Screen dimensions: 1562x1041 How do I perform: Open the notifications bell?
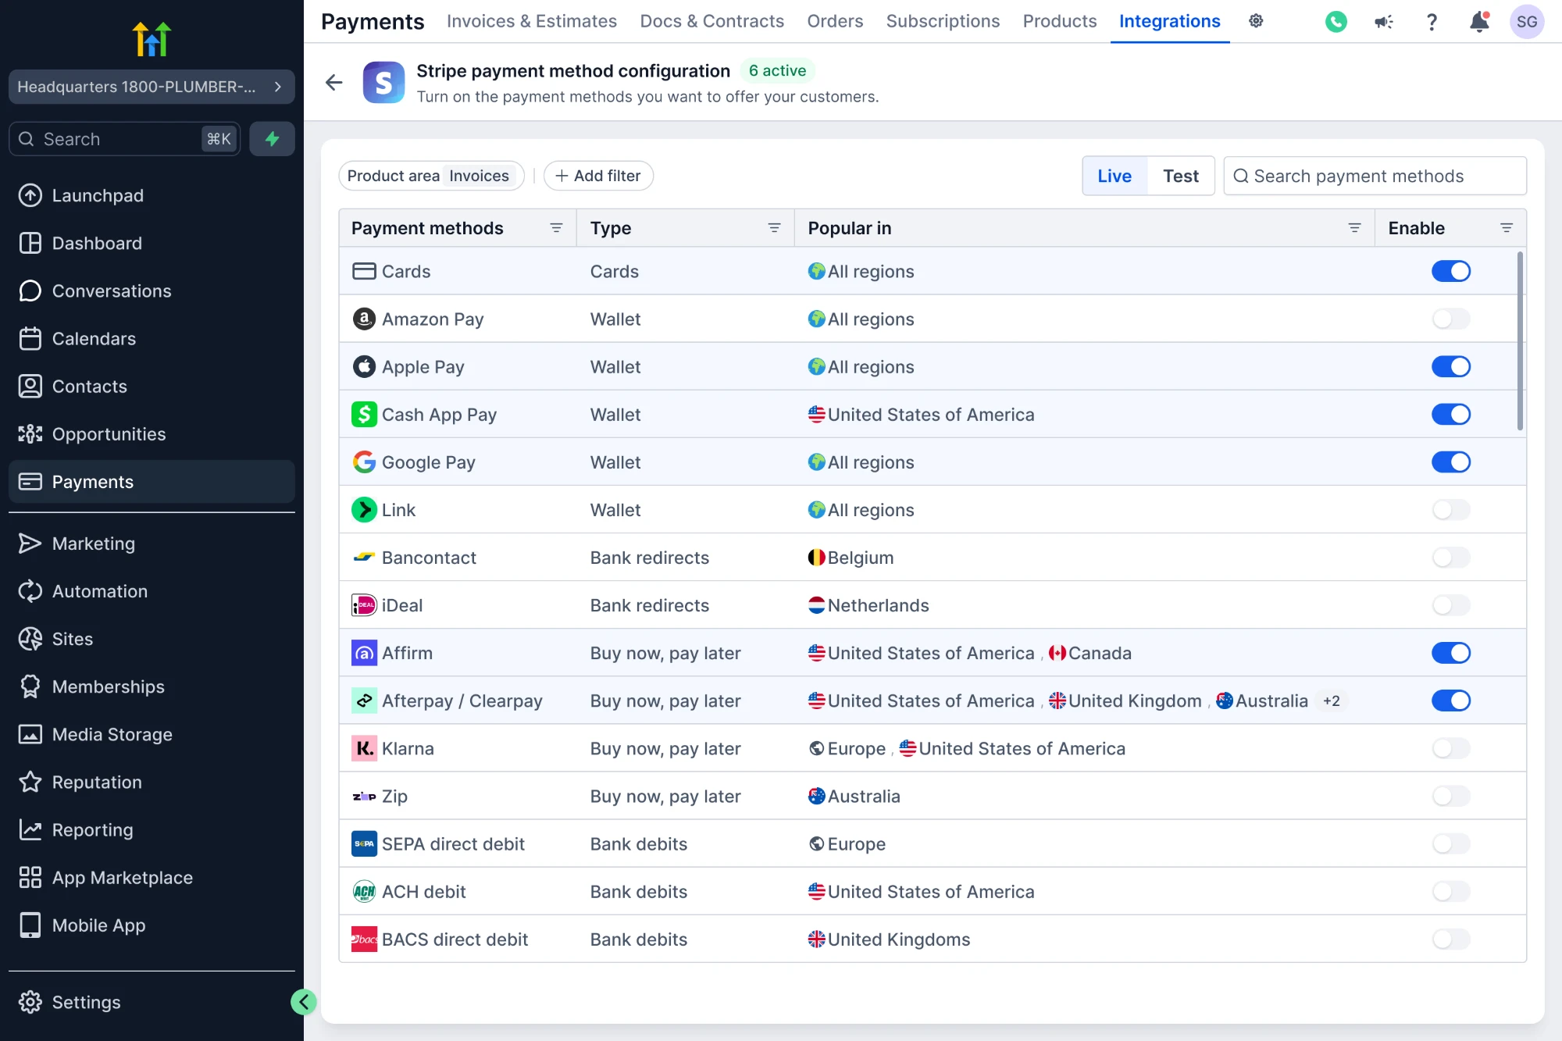[1479, 22]
